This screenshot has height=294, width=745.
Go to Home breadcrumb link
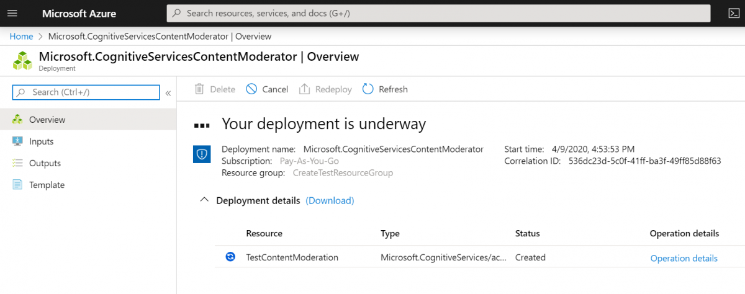point(21,37)
